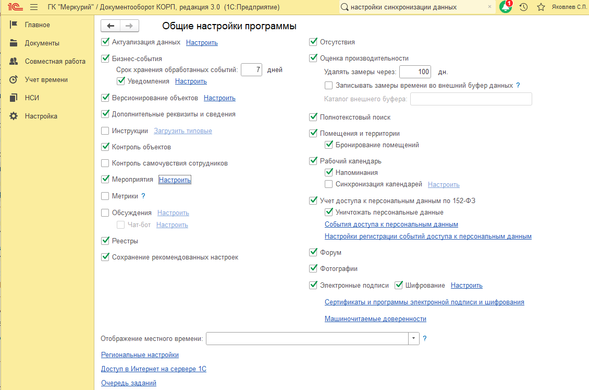Toggle Уничтожать персональные данные checkbox
The image size is (589, 390).
tap(329, 212)
